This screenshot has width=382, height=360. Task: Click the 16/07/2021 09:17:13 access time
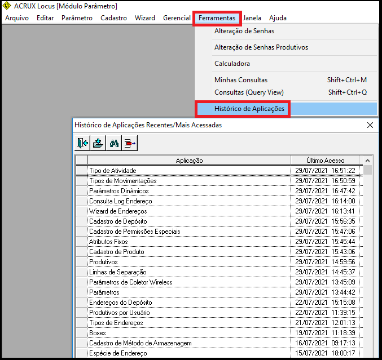click(325, 343)
